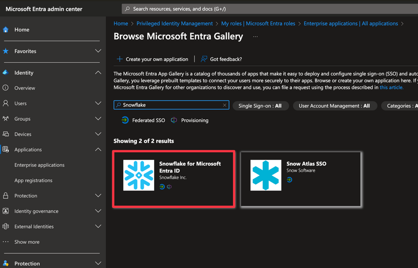Click the Overview info icon
Viewport: 418px width, 268px height.
[x=6, y=88]
